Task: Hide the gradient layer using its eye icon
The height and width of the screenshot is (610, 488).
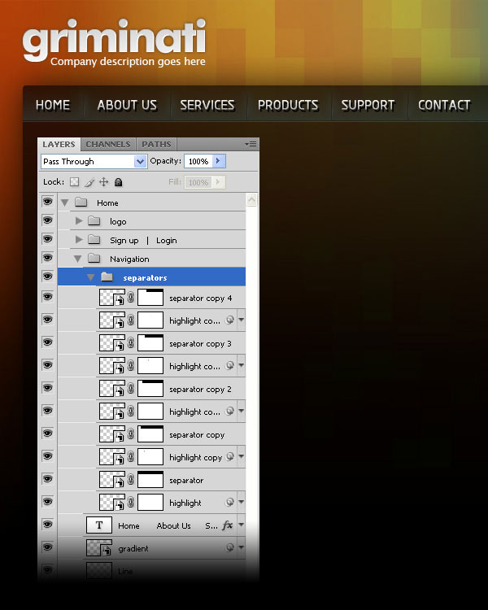Action: tap(47, 548)
